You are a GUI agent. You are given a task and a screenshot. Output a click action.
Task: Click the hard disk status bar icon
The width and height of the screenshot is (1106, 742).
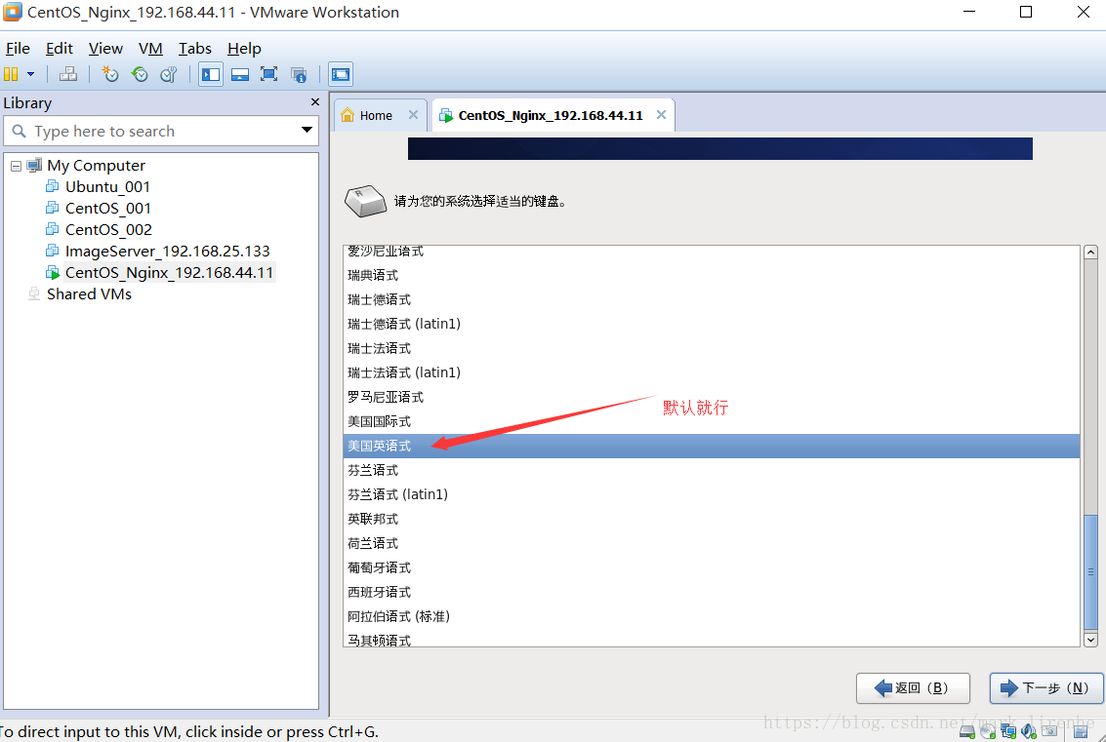[967, 731]
